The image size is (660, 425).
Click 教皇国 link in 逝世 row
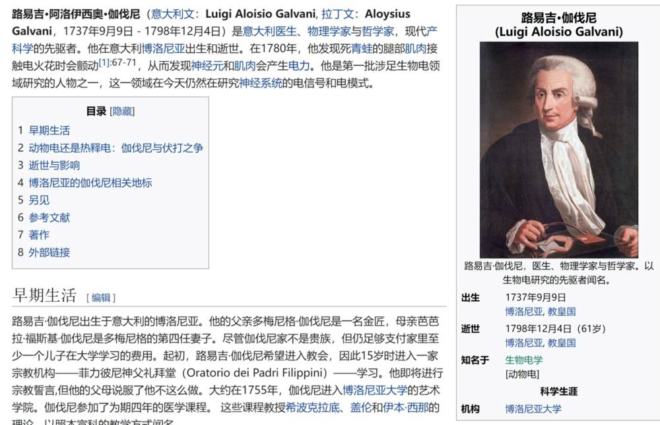pyautogui.click(x=562, y=343)
